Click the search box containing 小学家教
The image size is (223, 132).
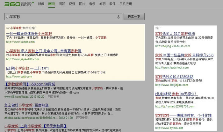[61, 16]
